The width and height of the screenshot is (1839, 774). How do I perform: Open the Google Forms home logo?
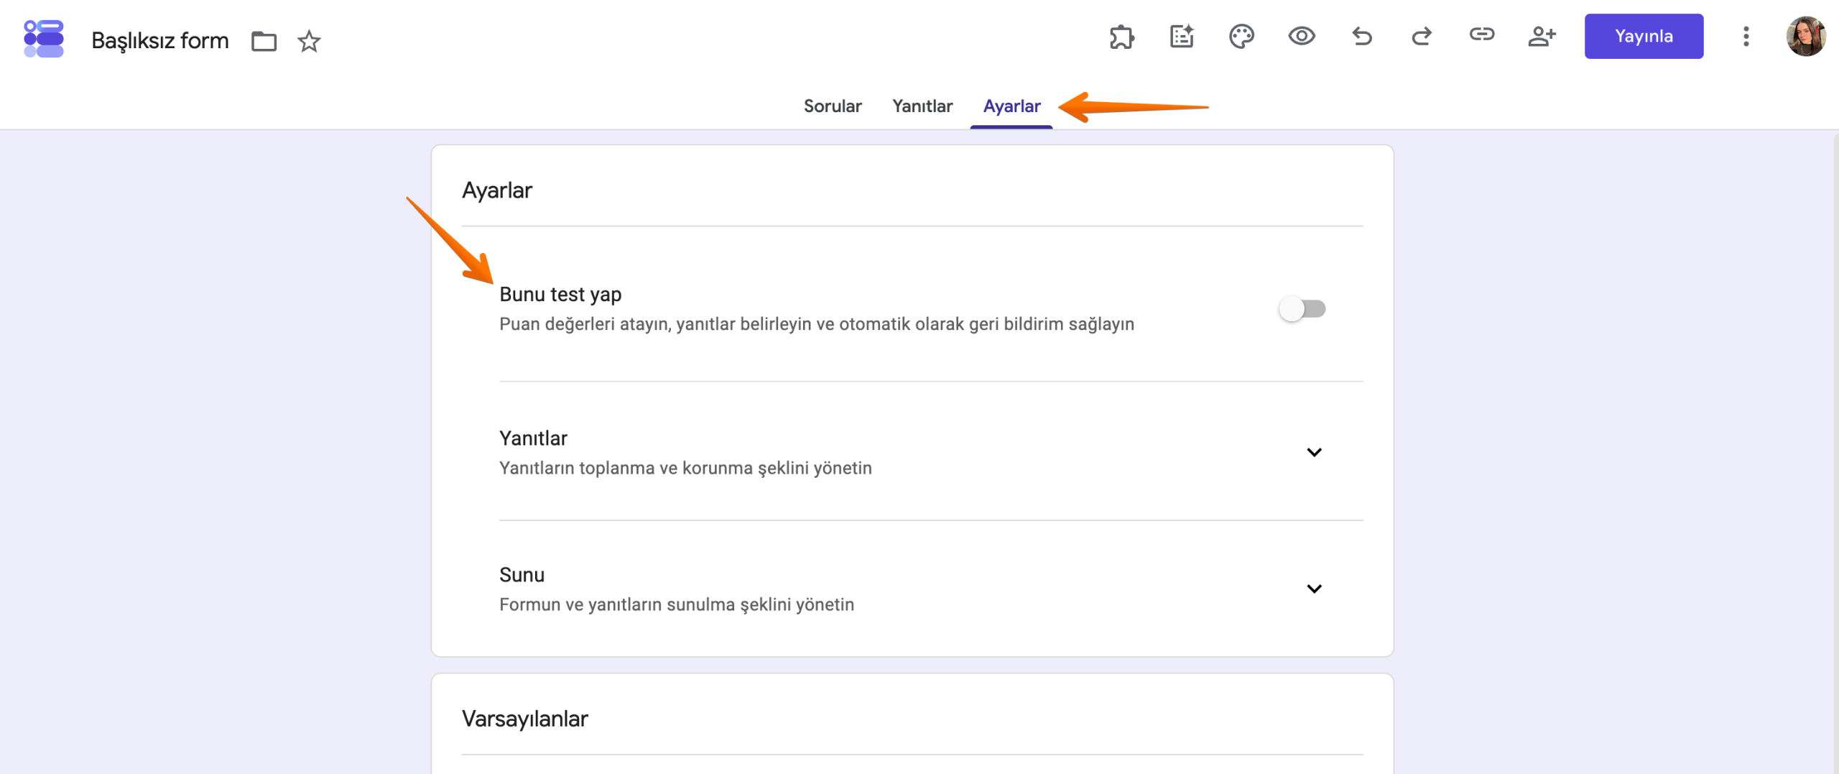44,39
